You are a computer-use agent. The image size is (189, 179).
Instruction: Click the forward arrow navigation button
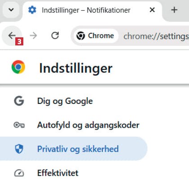pyautogui.click(x=33, y=36)
